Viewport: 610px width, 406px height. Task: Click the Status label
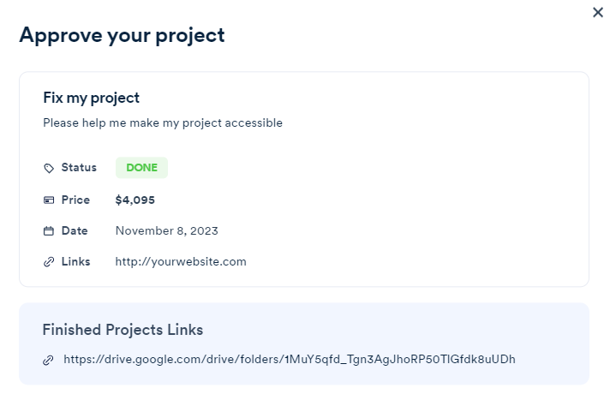tap(79, 168)
